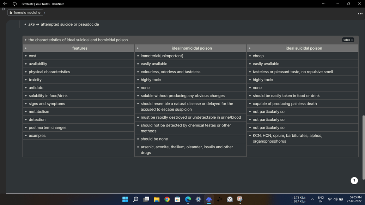Click the back navigation arrow

(x=5, y=4)
